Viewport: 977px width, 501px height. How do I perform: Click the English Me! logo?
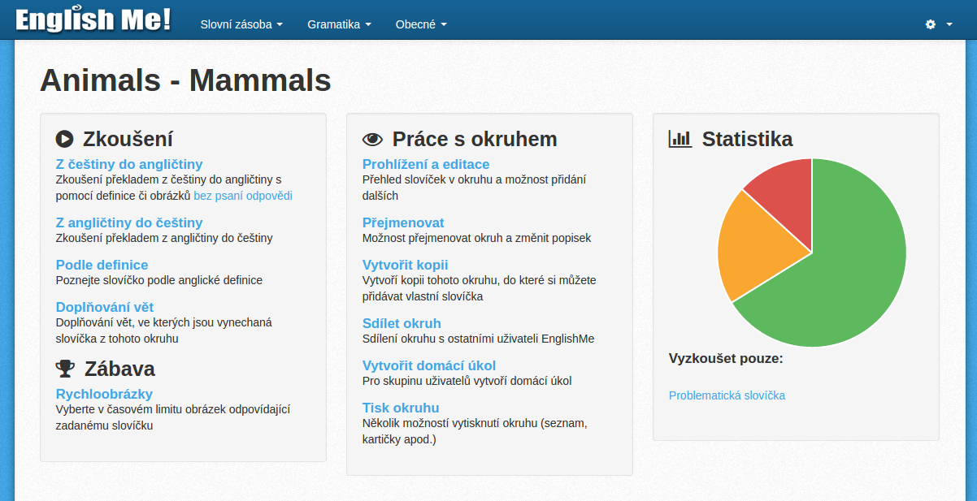click(x=93, y=20)
